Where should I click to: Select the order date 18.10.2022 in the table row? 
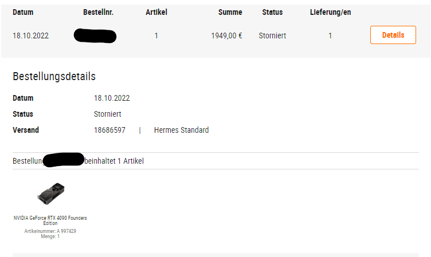click(30, 35)
